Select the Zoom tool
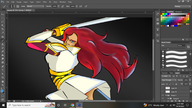 (x=2, y=85)
